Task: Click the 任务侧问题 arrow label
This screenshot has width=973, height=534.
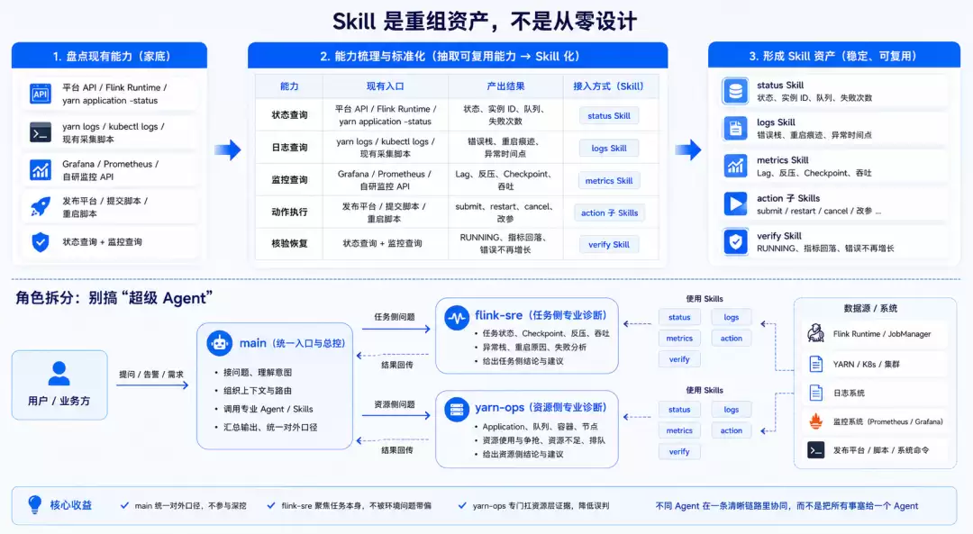Action: (395, 316)
